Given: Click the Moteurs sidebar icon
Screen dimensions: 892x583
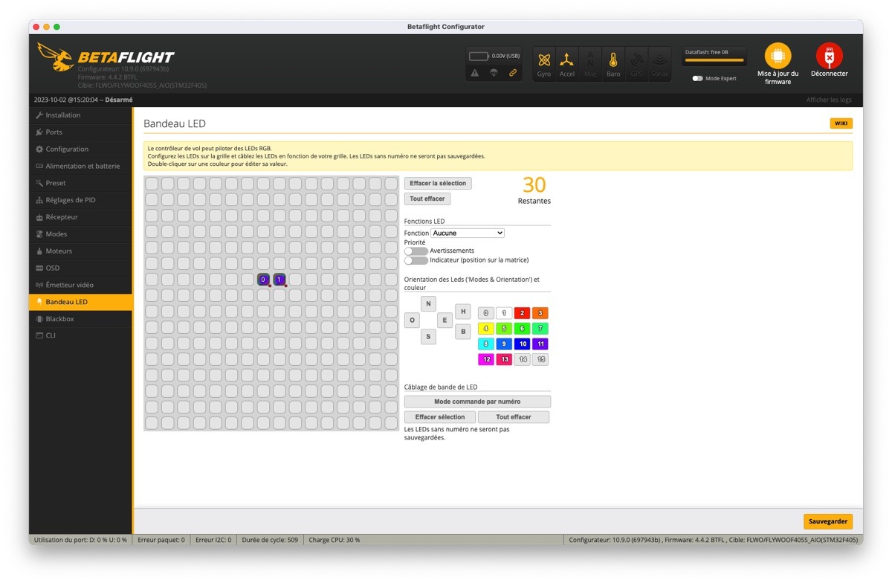Looking at the screenshot, I should click(39, 251).
